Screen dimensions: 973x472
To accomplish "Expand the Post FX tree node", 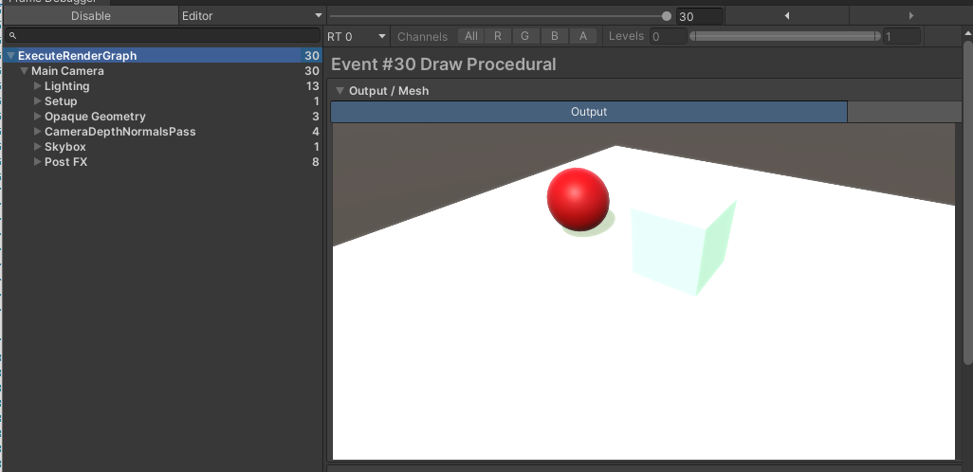I will pyautogui.click(x=38, y=161).
